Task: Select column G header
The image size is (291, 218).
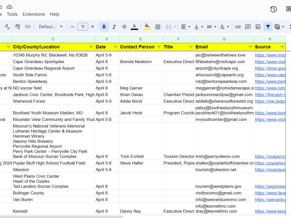Action: click(x=224, y=39)
